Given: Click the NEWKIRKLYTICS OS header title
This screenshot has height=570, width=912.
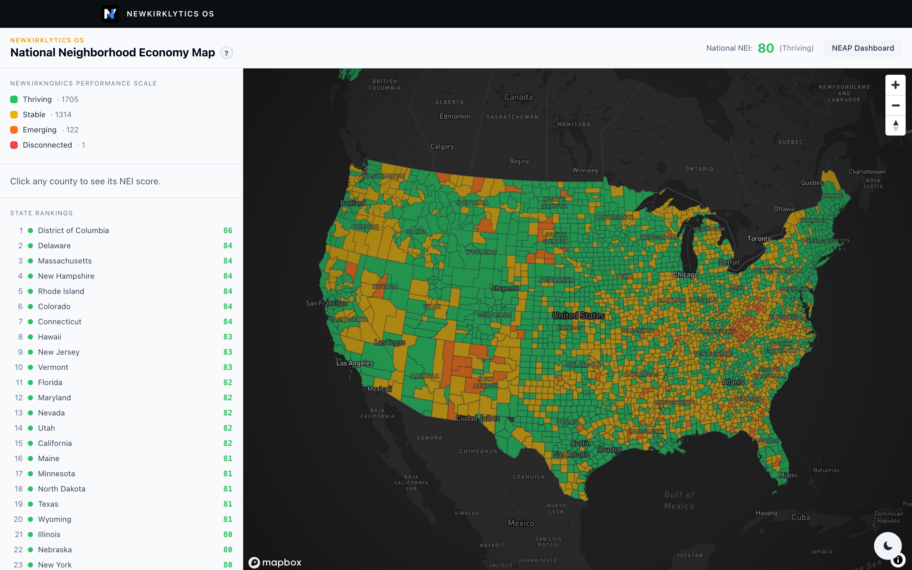Looking at the screenshot, I should 170,14.
